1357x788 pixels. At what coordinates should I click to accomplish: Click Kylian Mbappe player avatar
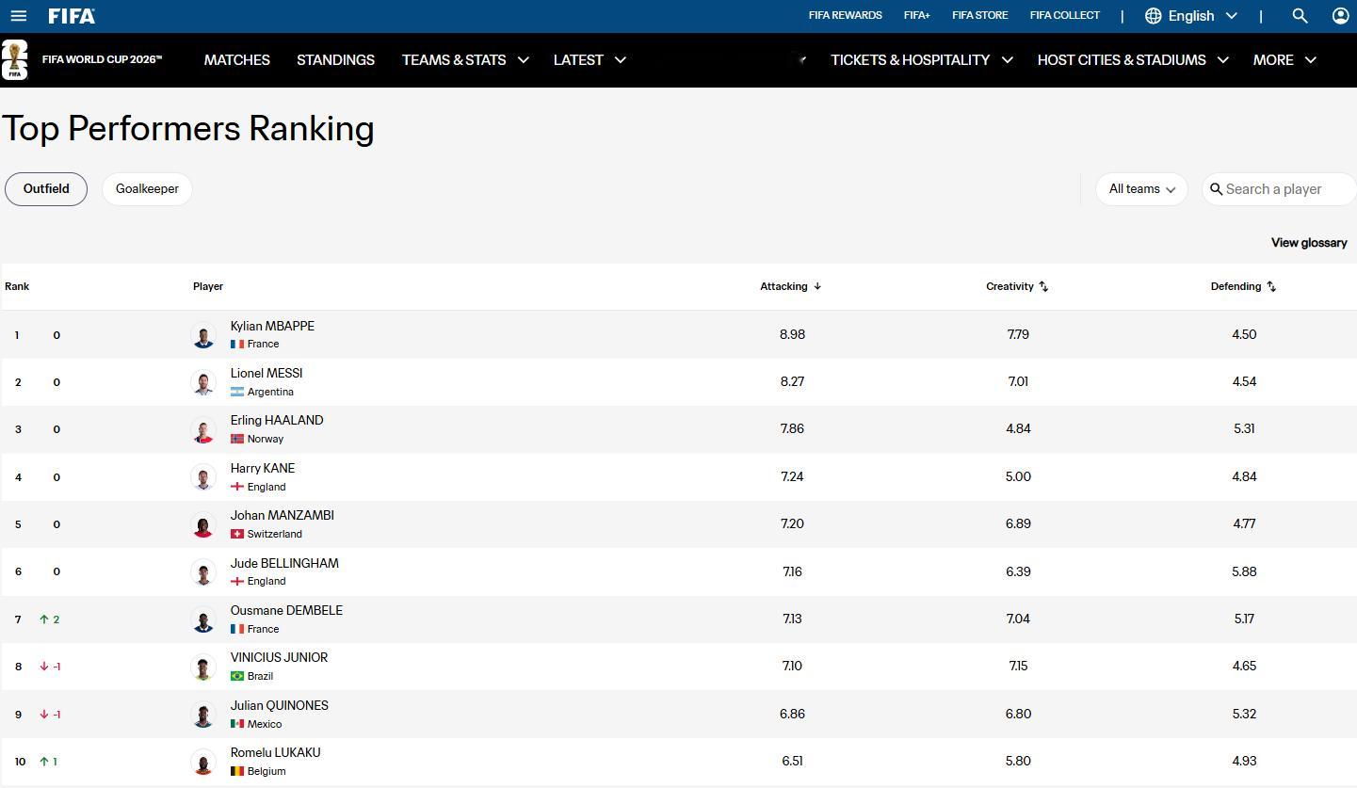pos(203,335)
